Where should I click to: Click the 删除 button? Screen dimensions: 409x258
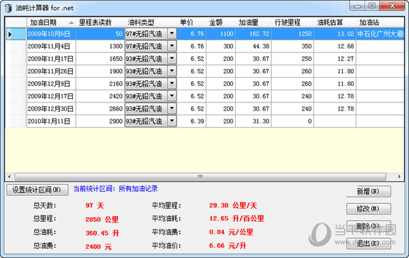click(x=369, y=226)
